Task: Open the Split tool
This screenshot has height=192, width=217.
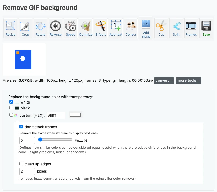Action: (x=176, y=28)
